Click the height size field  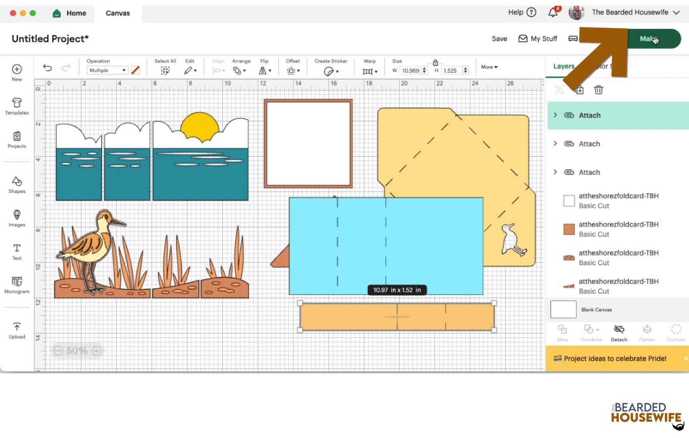coord(452,70)
